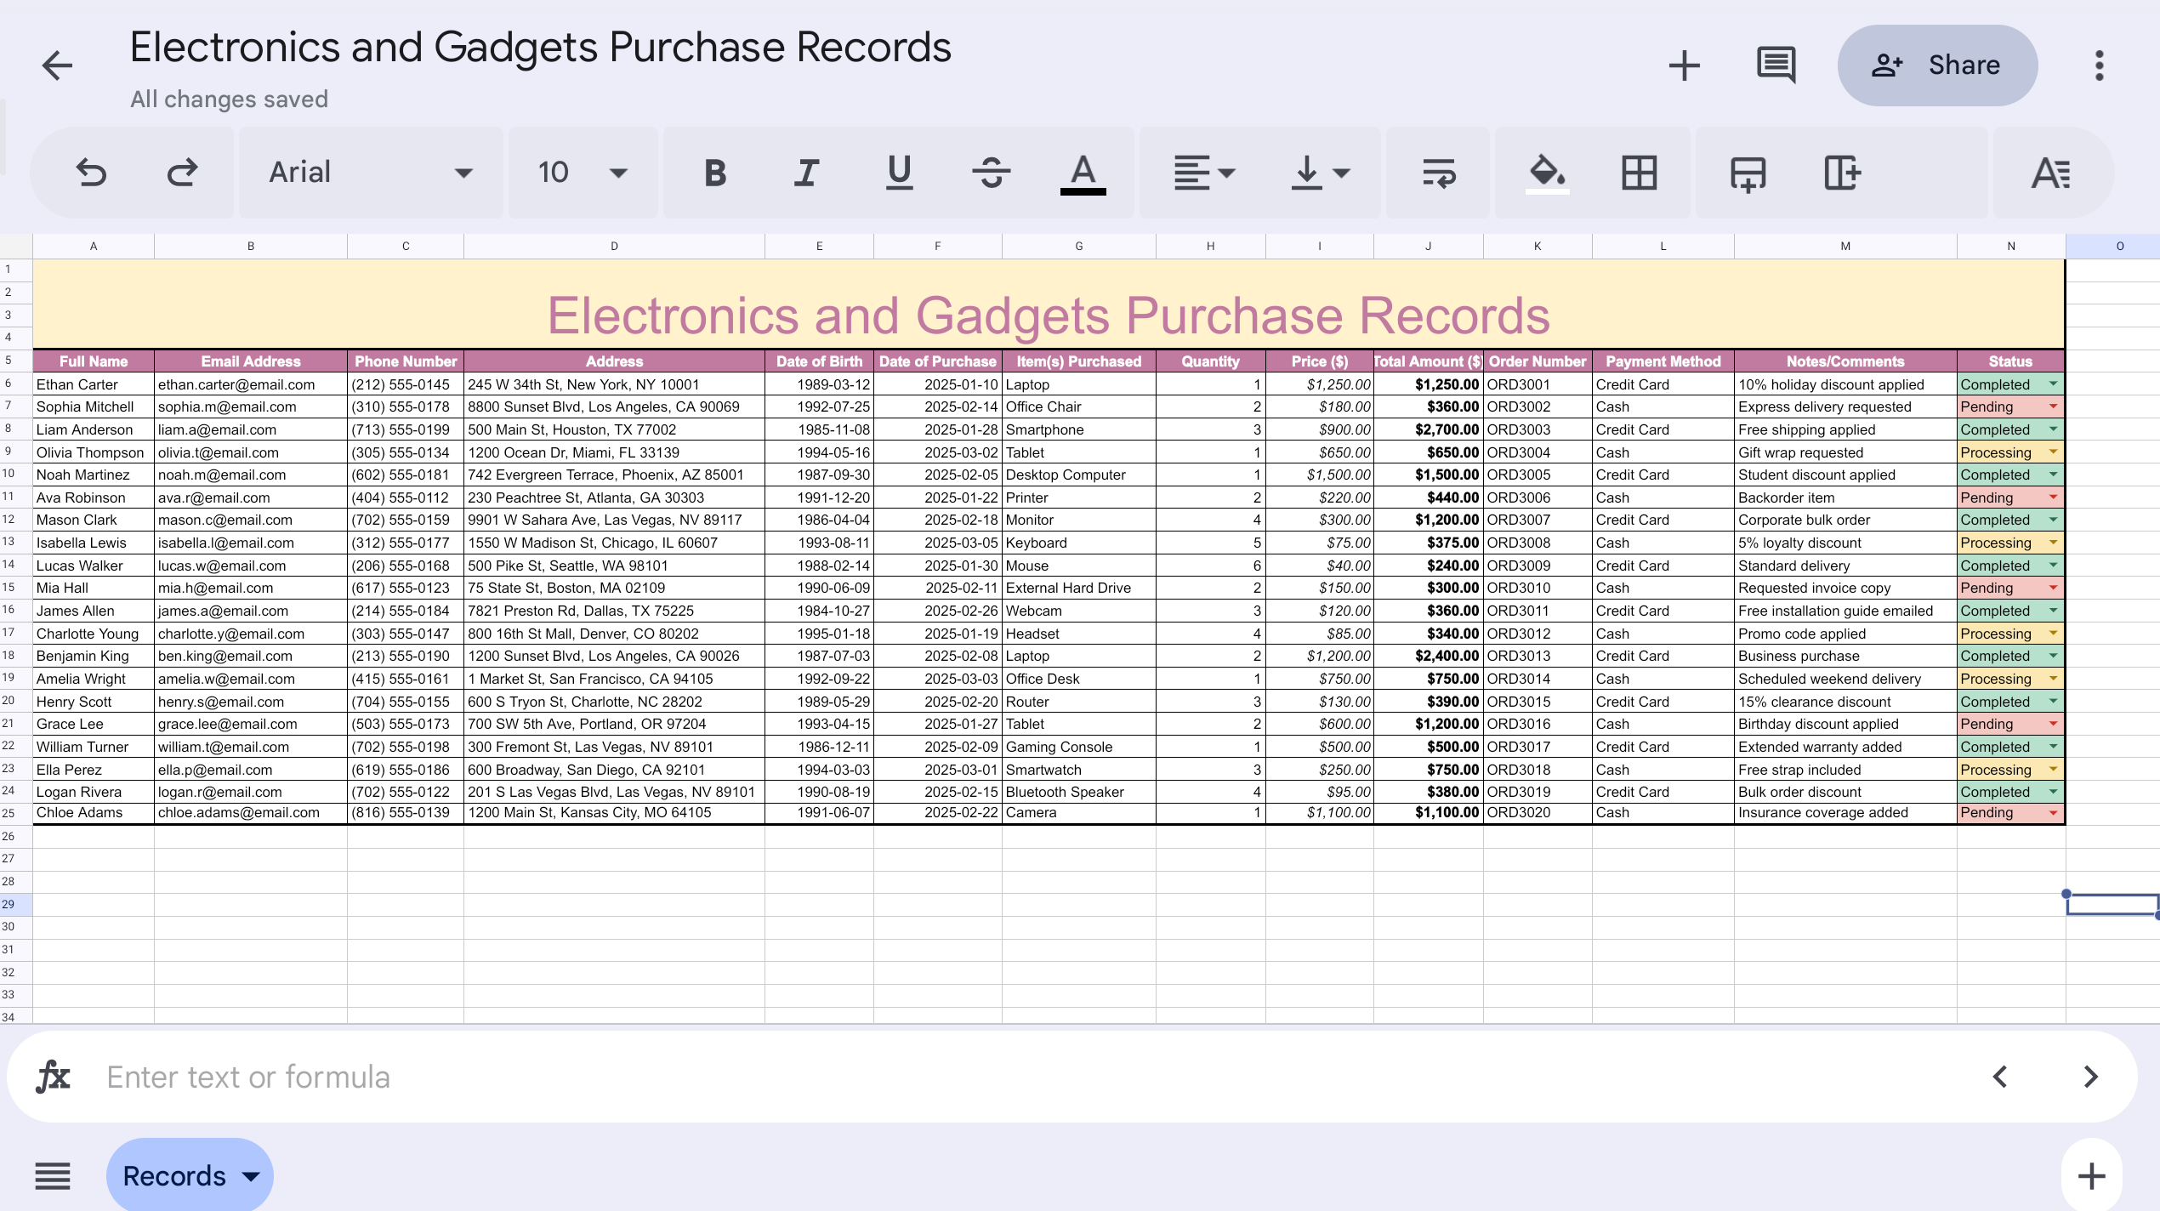Open the cell borders tool

(x=1639, y=173)
